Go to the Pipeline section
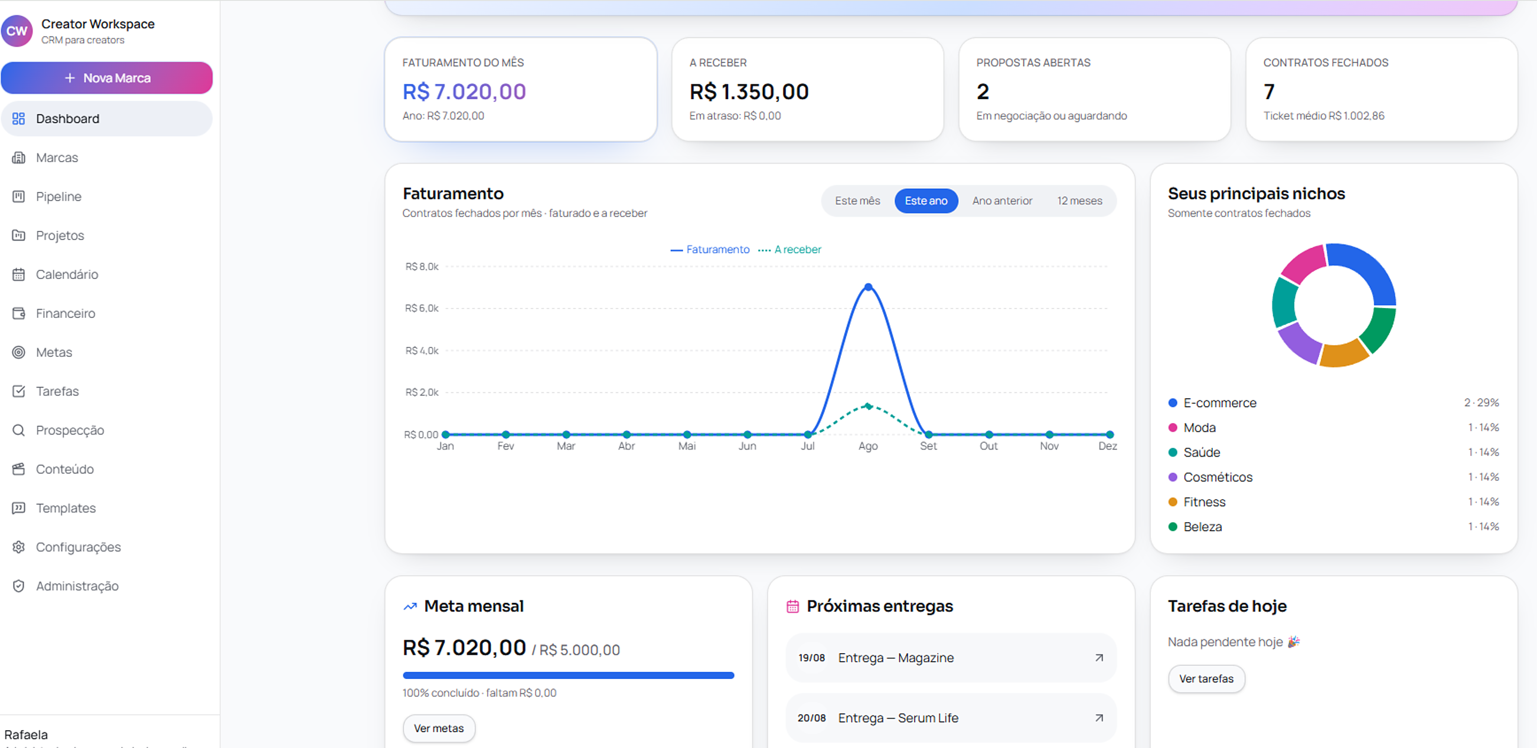 [x=107, y=196]
